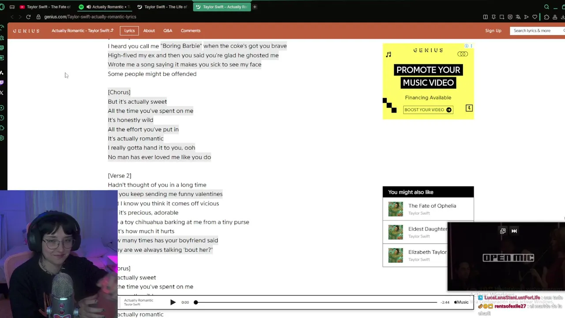Viewport: 565px width, 318px height.
Task: Select the Lyrics section tab
Action: [129, 30]
